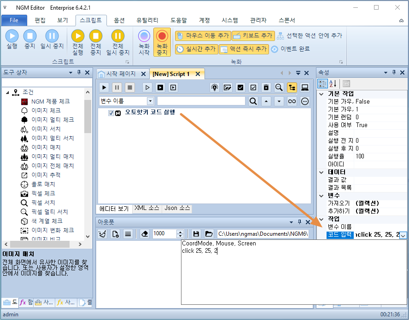Click the delete icon in editor toolbar
Image resolution: width=409 pixels, height=320 pixels.
(266, 87)
